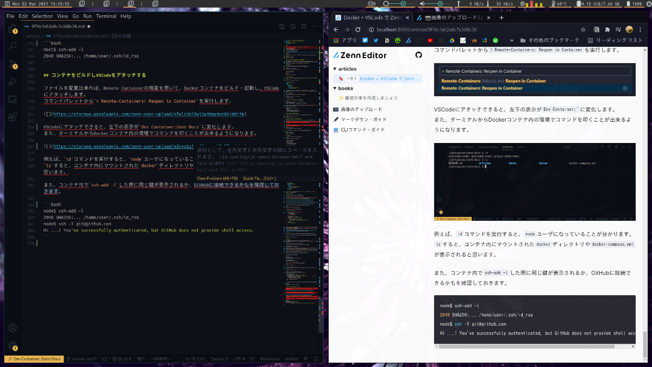Click the settings gear in the command palette image
This screenshot has height=367, width=652.
[625, 88]
